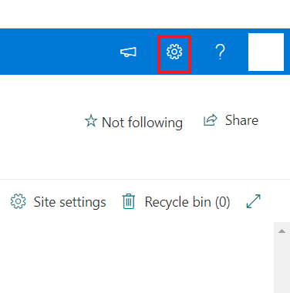The height and width of the screenshot is (293, 290).
Task: Open Recycle bin (0)
Action: (176, 202)
